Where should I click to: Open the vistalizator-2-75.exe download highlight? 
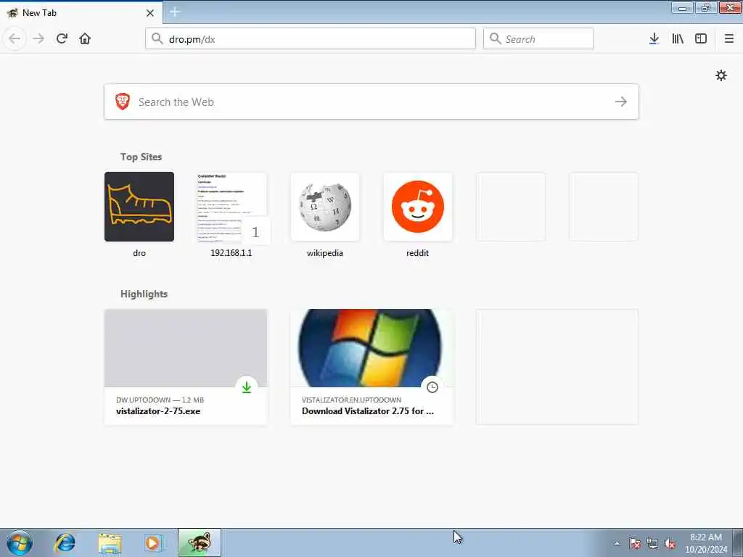pos(186,367)
